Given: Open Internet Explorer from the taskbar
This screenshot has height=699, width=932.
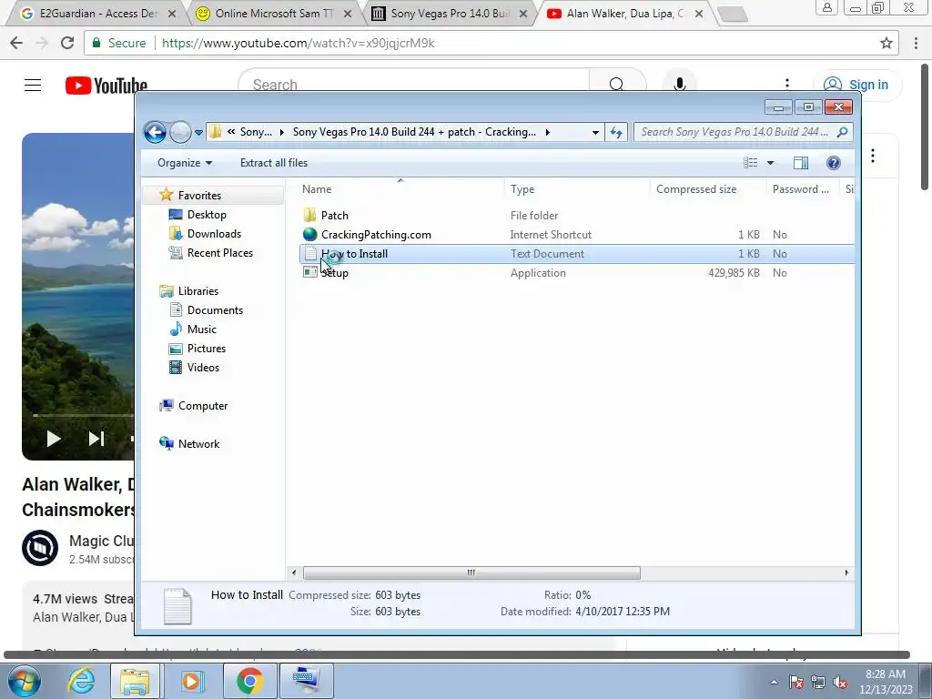Looking at the screenshot, I should click(x=80, y=680).
